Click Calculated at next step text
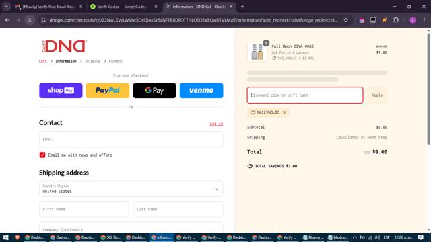Viewport: 431px width, 242px height. 362,137
